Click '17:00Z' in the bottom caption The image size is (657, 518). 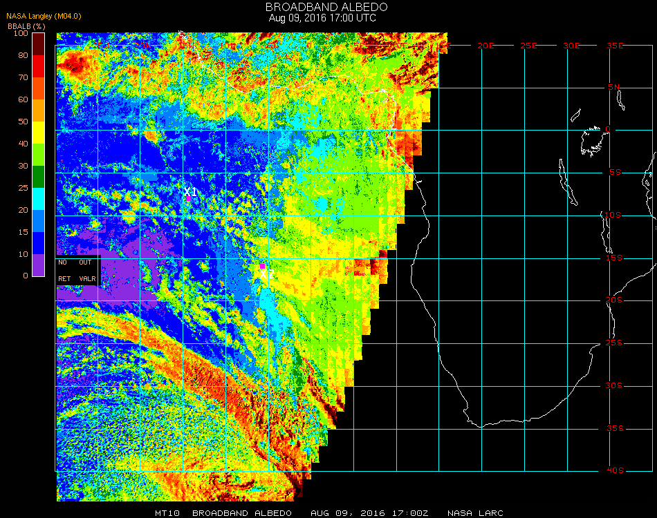click(x=410, y=513)
